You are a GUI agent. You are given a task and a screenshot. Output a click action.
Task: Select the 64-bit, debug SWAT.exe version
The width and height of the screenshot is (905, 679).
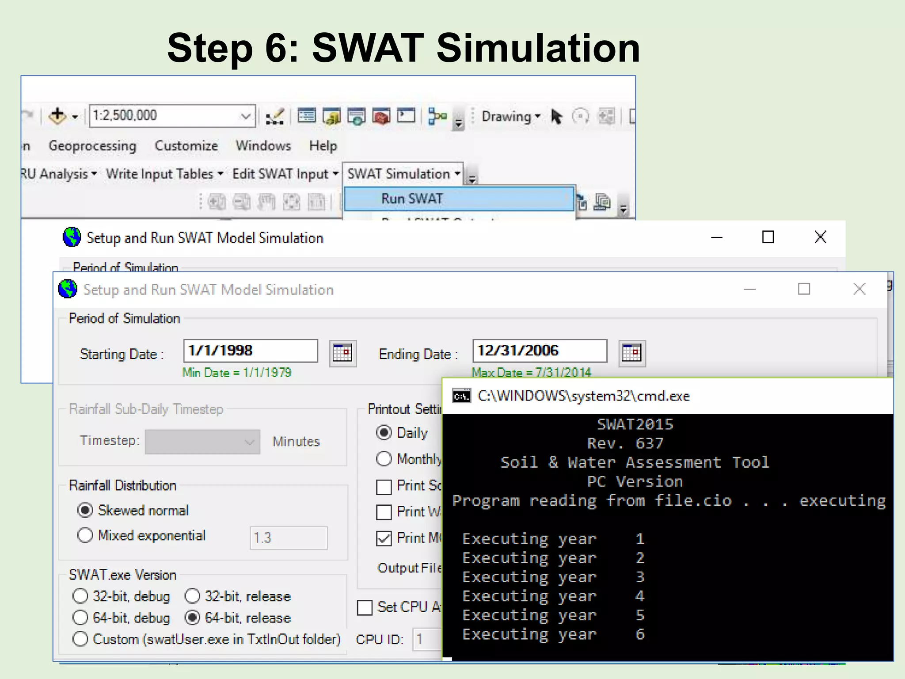pos(80,618)
